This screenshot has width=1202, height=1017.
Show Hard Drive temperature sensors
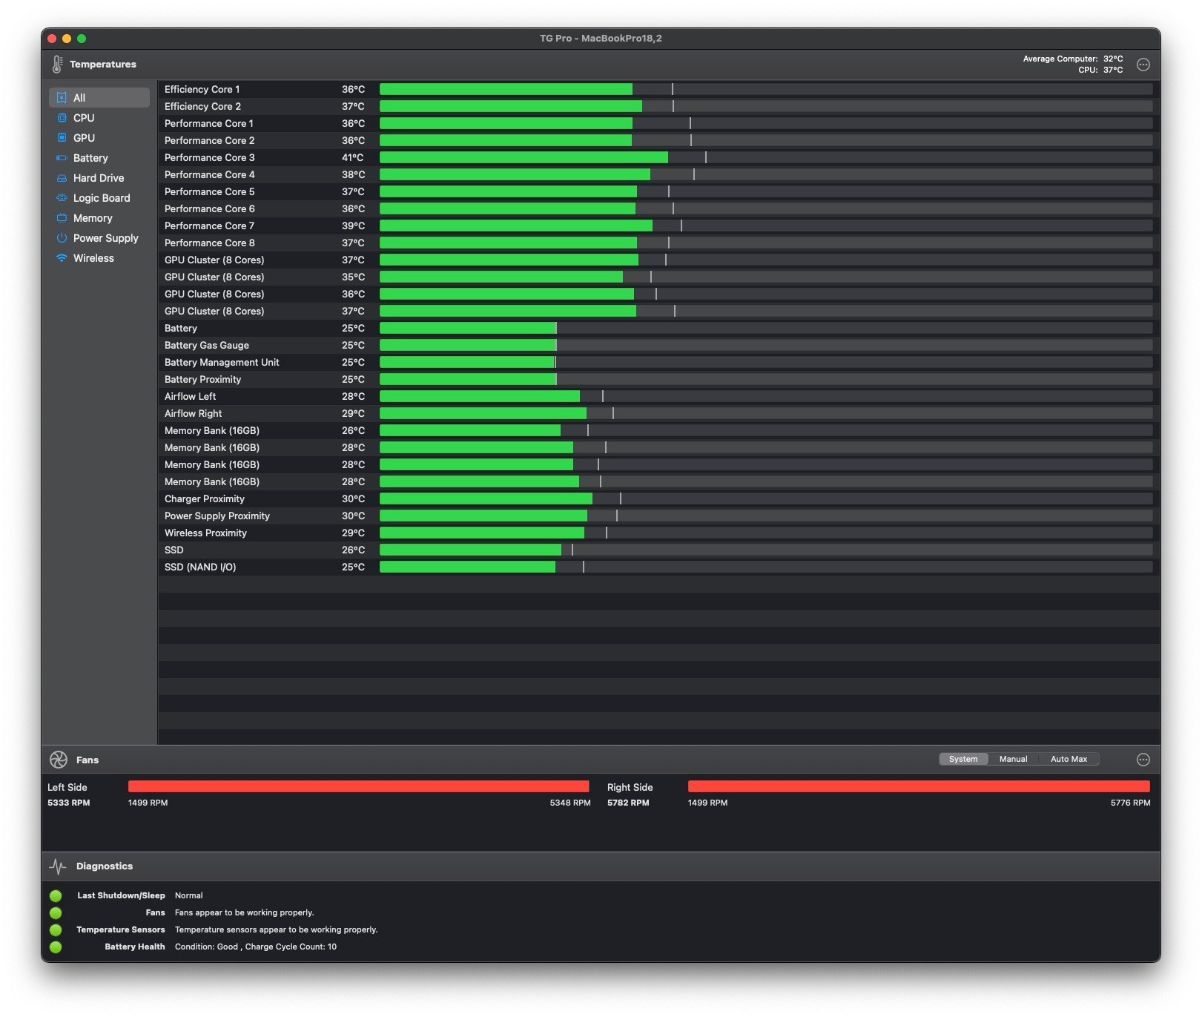[x=99, y=178]
